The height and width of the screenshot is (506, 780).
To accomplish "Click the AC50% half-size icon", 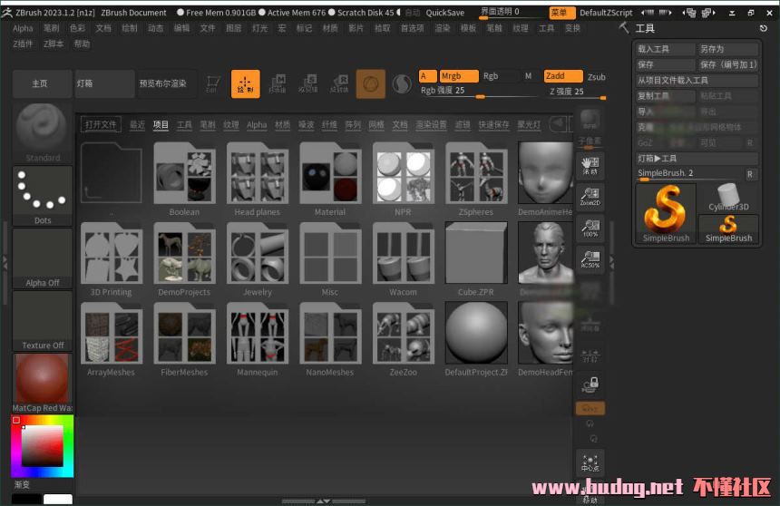I will click(x=590, y=258).
